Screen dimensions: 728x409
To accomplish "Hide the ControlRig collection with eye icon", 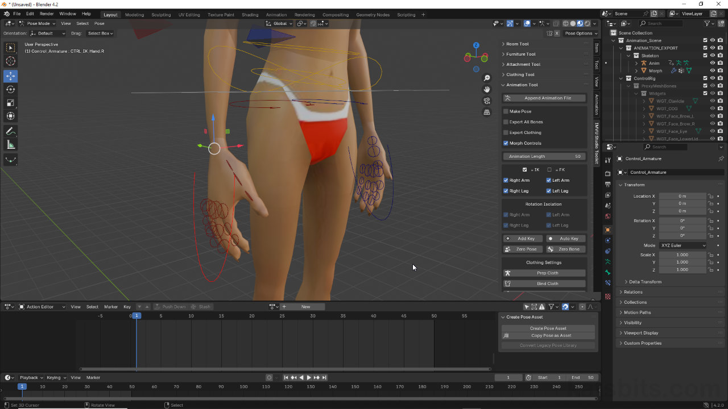I will [x=712, y=78].
